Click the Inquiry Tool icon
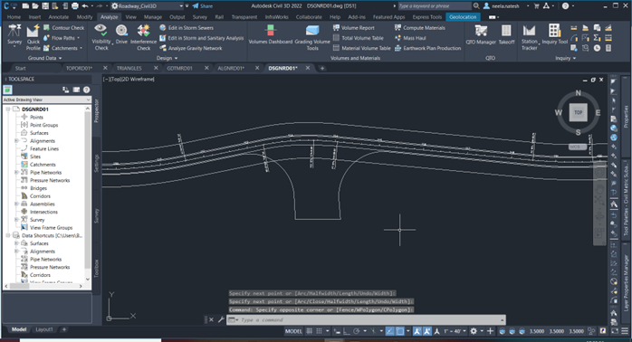This screenshot has height=342, width=632. point(555,34)
